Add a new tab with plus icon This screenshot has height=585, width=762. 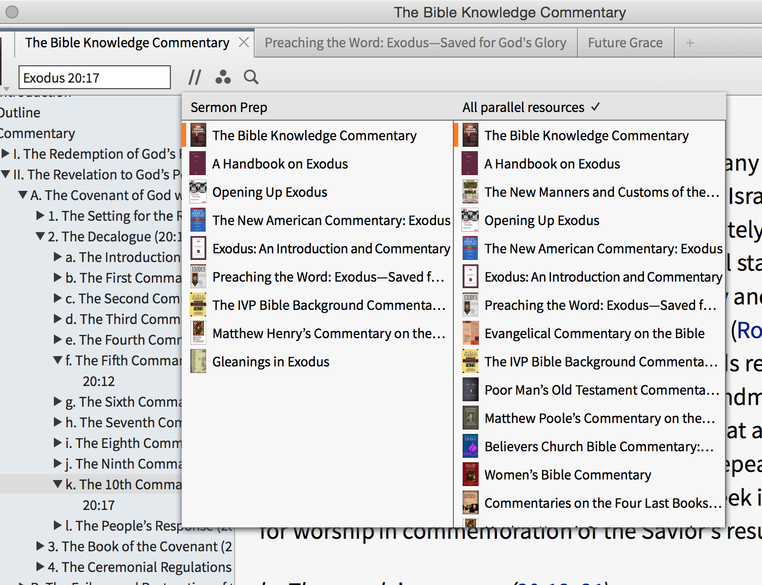(690, 43)
